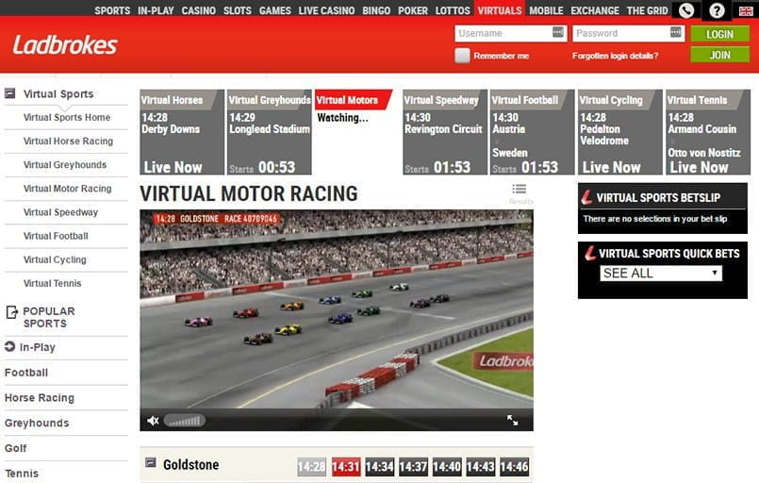
Task: Open the SPORTS top menu
Action: [x=112, y=10]
